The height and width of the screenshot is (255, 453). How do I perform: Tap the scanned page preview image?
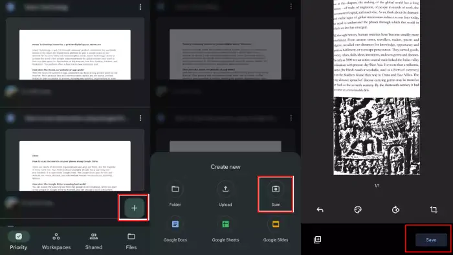[377, 87]
